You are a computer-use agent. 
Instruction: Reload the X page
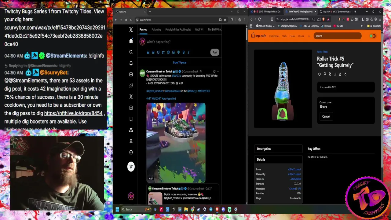pyautogui.click(x=126, y=20)
